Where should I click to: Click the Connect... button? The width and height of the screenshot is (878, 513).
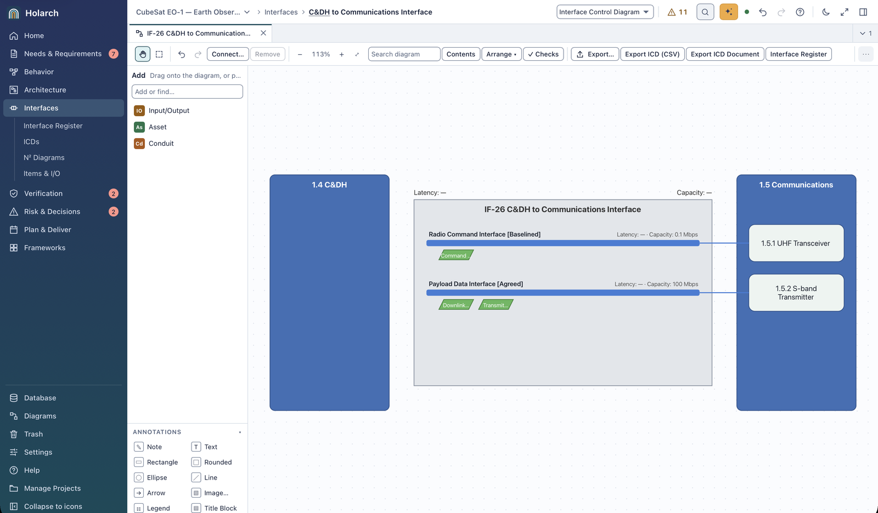[228, 54]
